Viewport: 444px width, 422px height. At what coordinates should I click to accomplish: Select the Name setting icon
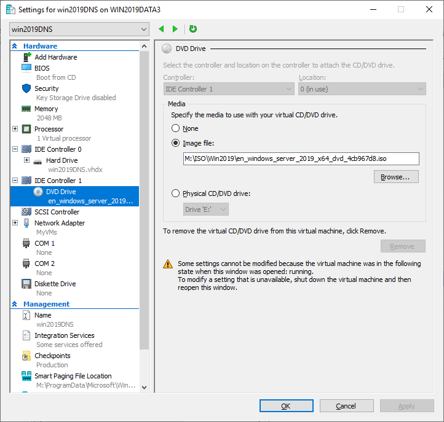click(26, 315)
